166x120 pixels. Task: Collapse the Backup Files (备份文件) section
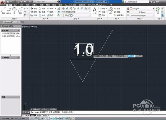click(x=18, y=31)
